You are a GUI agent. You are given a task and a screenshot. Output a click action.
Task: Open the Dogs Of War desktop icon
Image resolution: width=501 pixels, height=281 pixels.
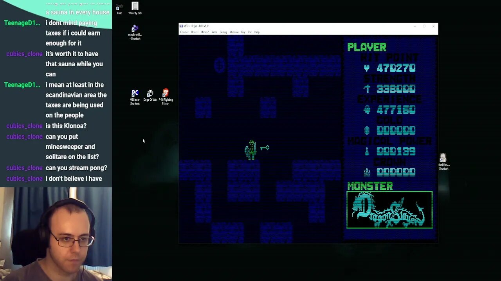click(150, 96)
